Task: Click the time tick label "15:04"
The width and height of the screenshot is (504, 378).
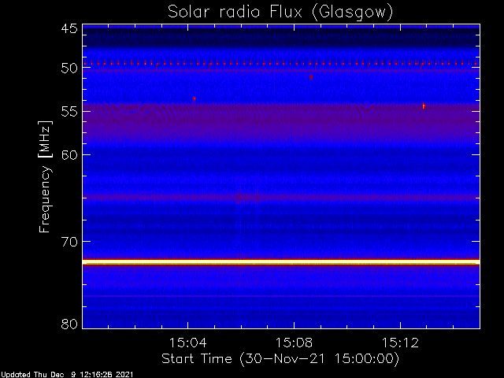Action: point(187,343)
